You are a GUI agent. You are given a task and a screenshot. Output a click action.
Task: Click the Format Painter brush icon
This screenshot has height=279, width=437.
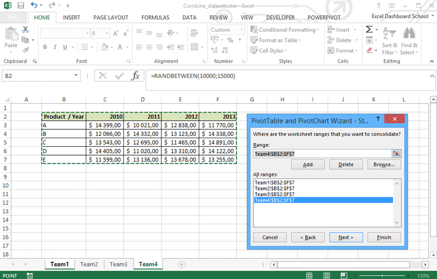pos(25,50)
